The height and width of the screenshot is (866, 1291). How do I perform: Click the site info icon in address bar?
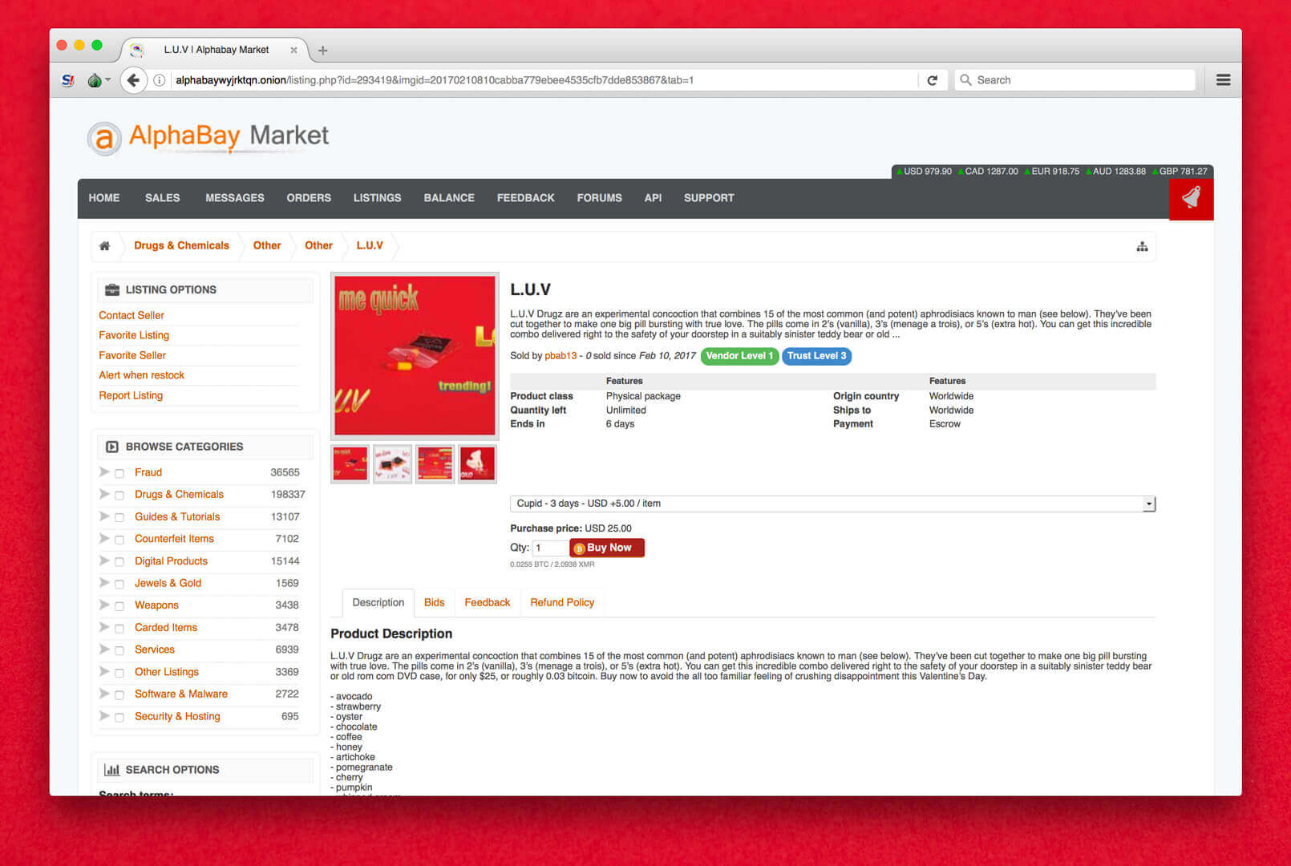click(160, 80)
